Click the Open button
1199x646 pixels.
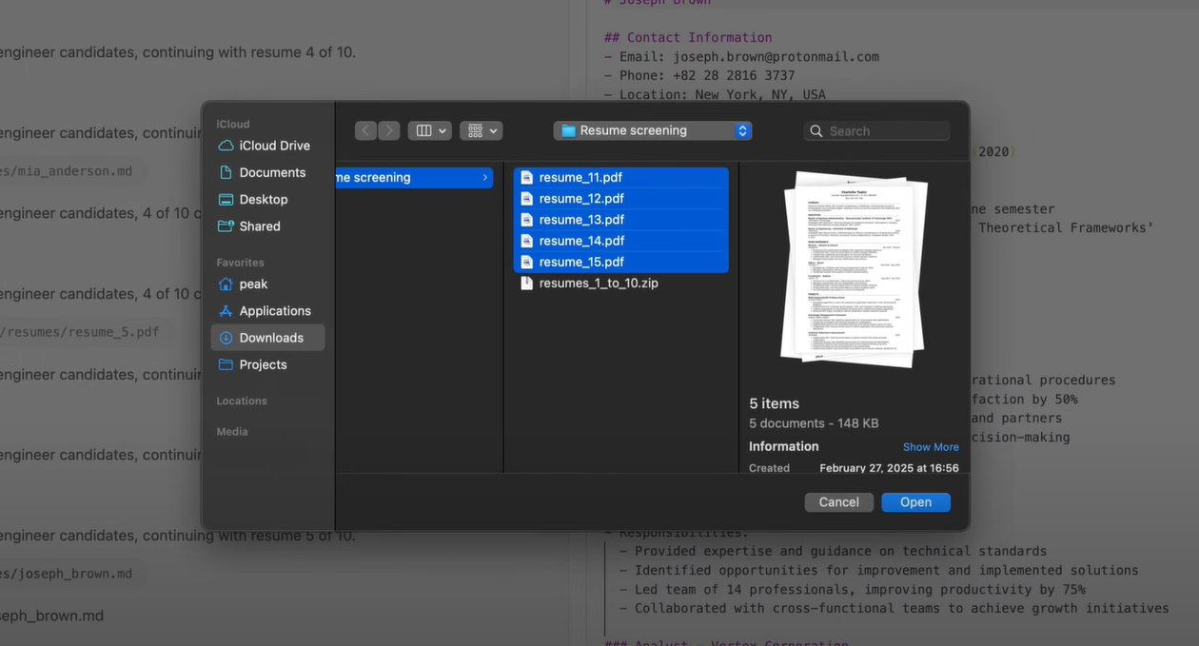point(915,502)
